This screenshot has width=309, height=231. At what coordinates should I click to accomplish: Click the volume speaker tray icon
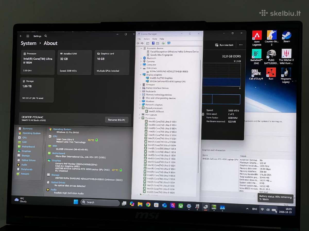[268, 210]
